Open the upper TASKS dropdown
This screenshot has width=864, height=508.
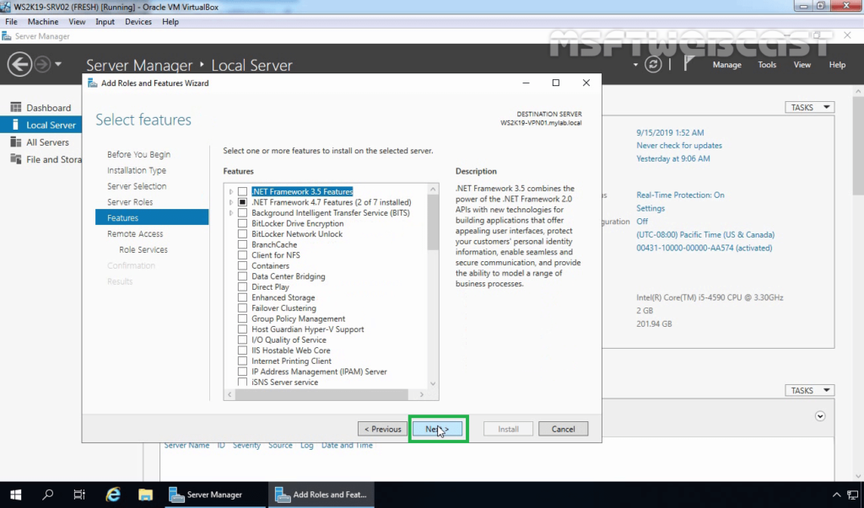[809, 107]
